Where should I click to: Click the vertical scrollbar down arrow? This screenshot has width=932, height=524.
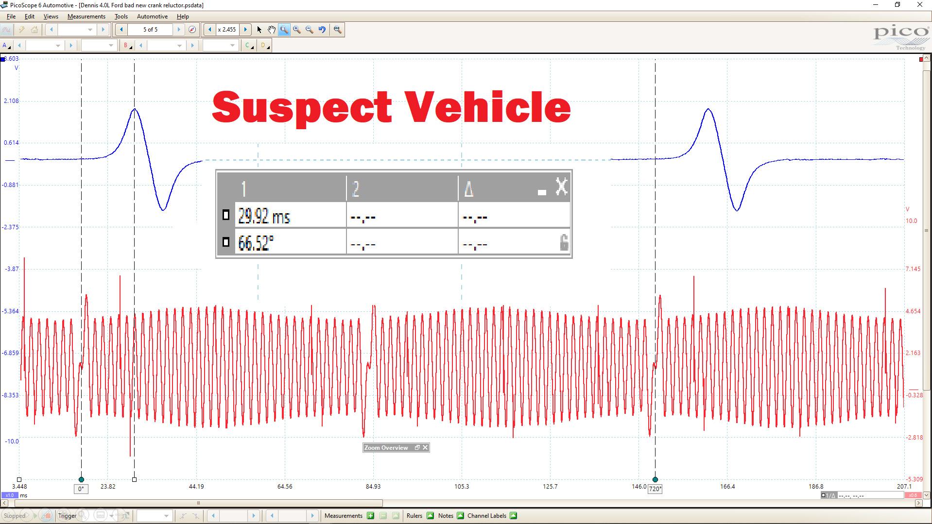[927, 495]
